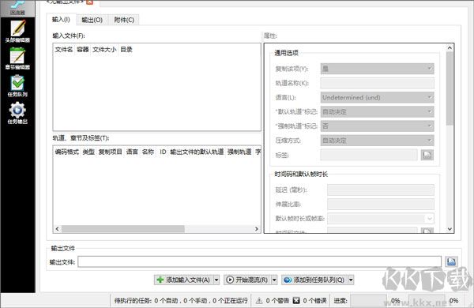The width and height of the screenshot is (474, 308).
Task: Open the 任务队列 (Job queue) view
Action: tap(17, 85)
